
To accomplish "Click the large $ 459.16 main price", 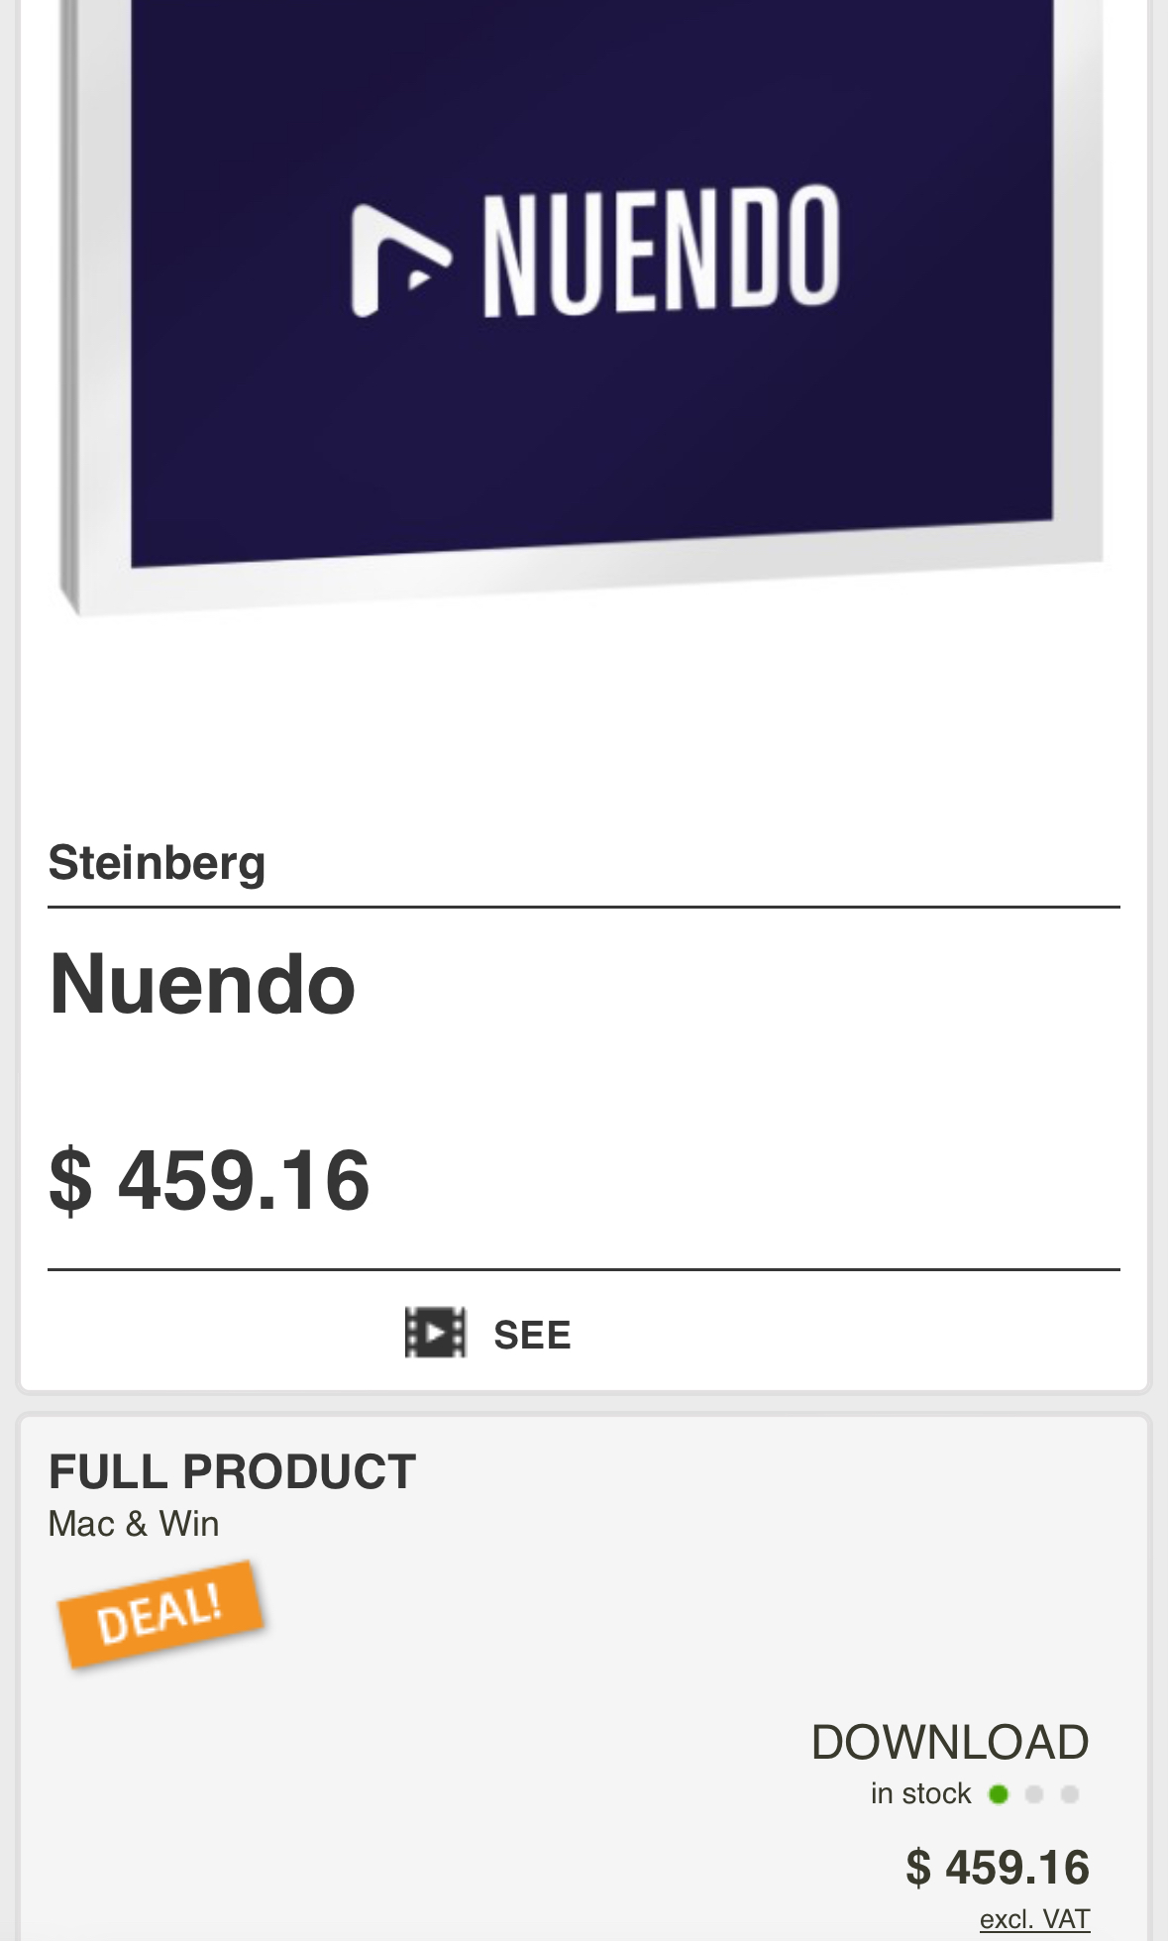I will point(209,1179).
